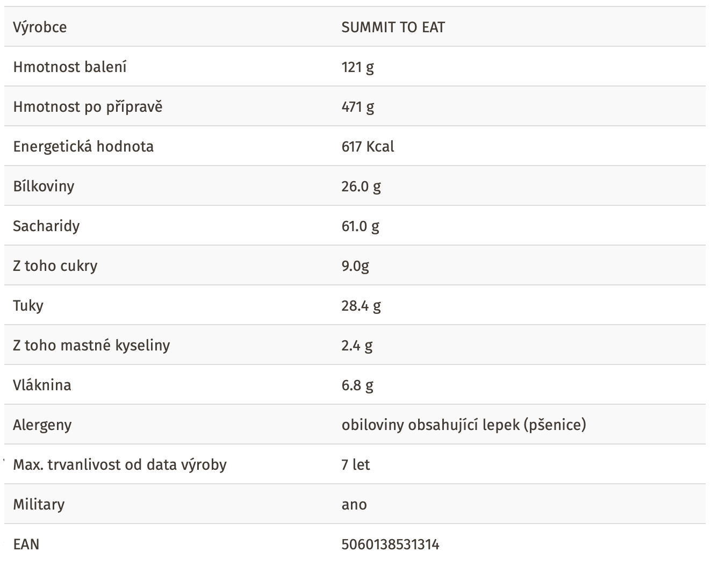Select the Bílkoviny 26.0 g value
Screen dimensions: 711x566
[361, 187]
